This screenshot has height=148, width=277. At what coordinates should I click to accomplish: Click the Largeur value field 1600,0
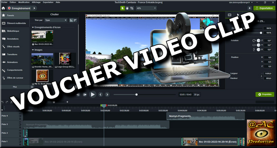(268, 74)
